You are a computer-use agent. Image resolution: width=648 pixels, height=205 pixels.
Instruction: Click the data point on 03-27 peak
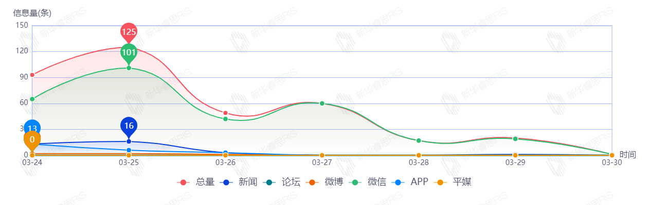322,104
